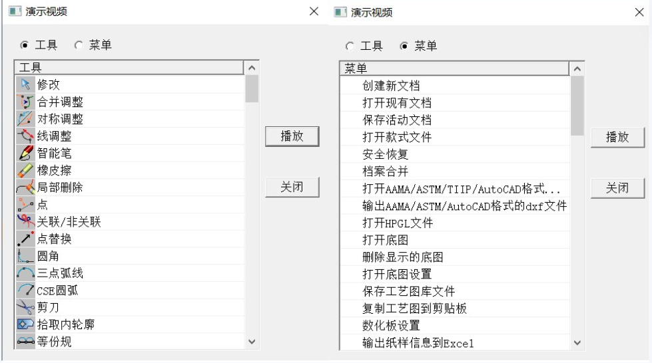Close the left 演示视频 window
This screenshot has height=363, width=652.
[314, 11]
